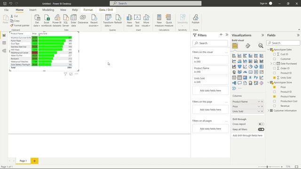The height and width of the screenshot is (169, 301).
Task: Click the R script visual icon
Action: point(251,77)
